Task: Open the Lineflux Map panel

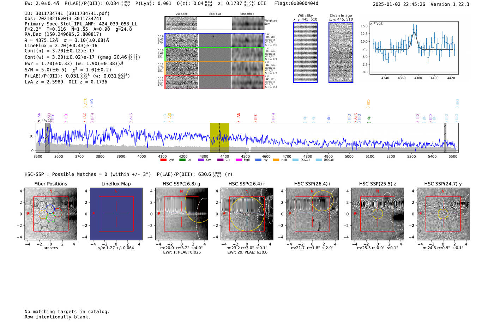Action: [x=116, y=214]
